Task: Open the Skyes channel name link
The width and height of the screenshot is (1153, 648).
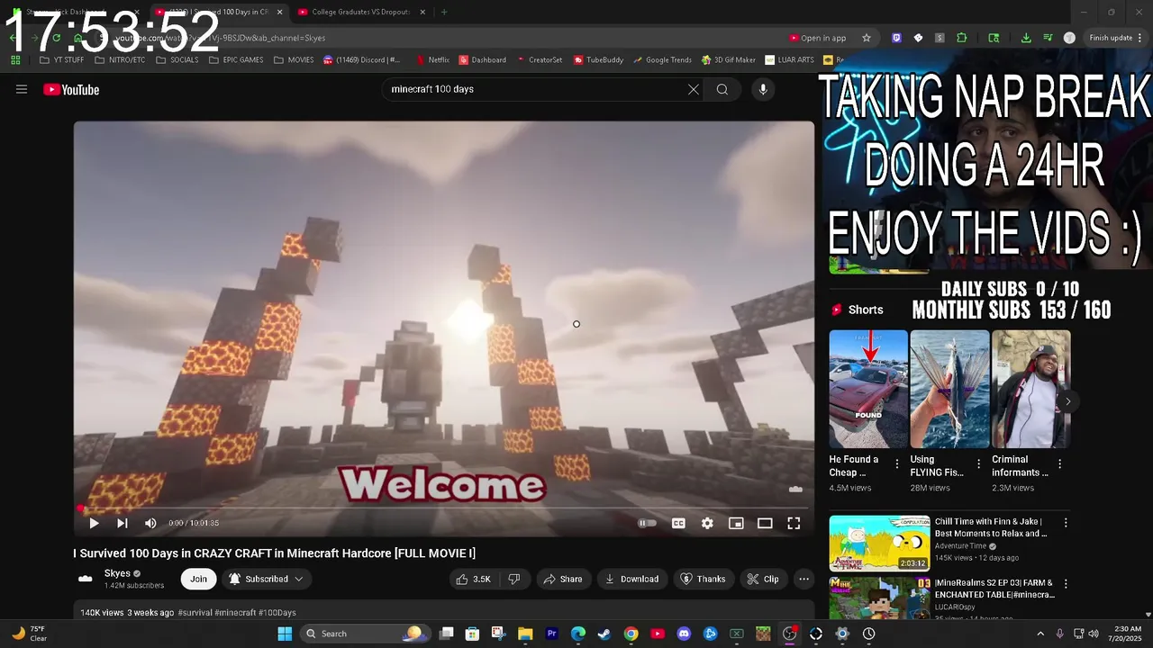Action: pos(117,573)
